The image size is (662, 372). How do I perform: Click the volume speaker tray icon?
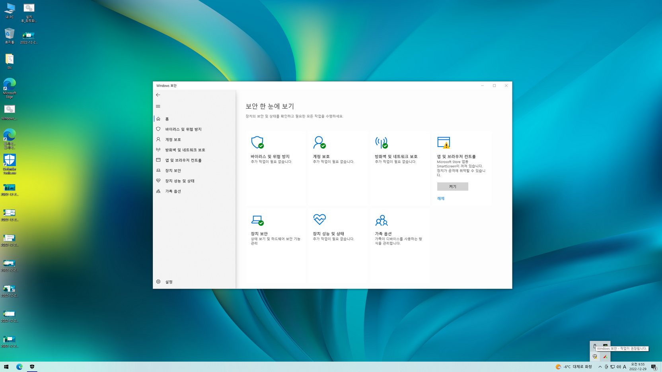[x=619, y=367]
